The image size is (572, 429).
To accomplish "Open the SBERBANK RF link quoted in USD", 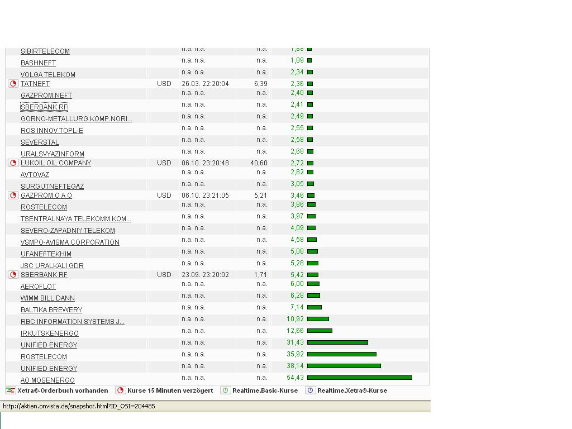I will coord(44,274).
